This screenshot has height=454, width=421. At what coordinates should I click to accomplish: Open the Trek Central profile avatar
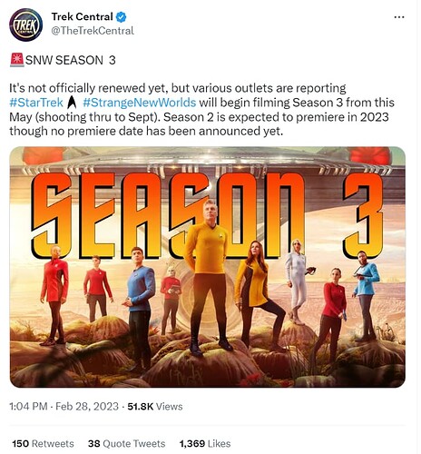click(x=25, y=25)
